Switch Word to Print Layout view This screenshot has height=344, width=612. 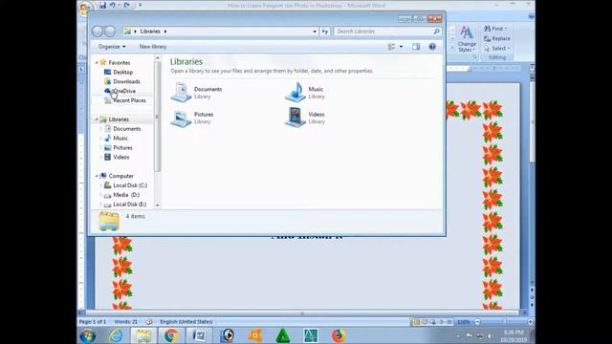[x=416, y=322]
